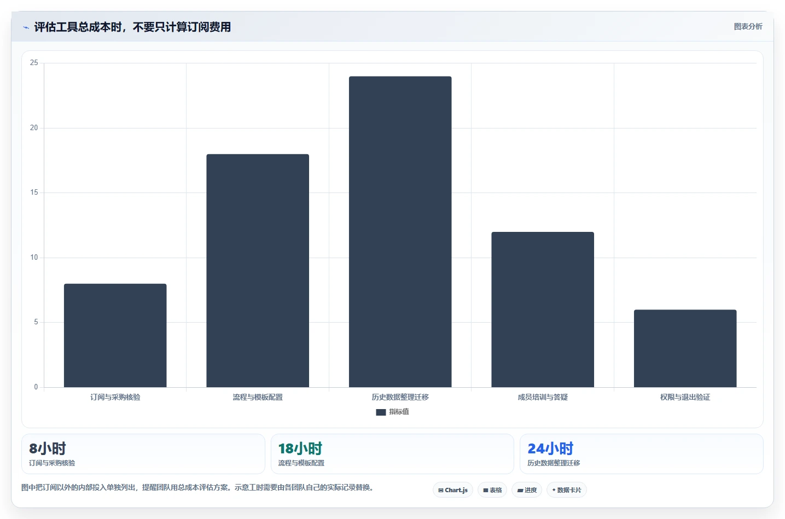Click the y-axis value 15
Image resolution: width=785 pixels, height=519 pixels.
34,193
